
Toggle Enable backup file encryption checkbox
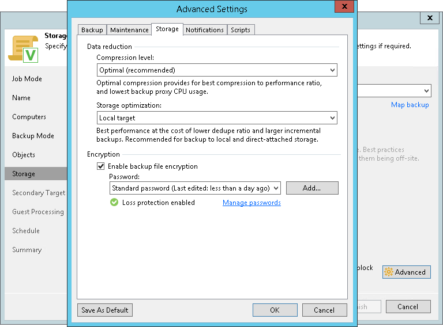pyautogui.click(x=100, y=166)
